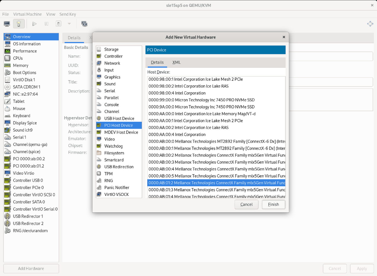Click the Finish button

[x=273, y=204]
